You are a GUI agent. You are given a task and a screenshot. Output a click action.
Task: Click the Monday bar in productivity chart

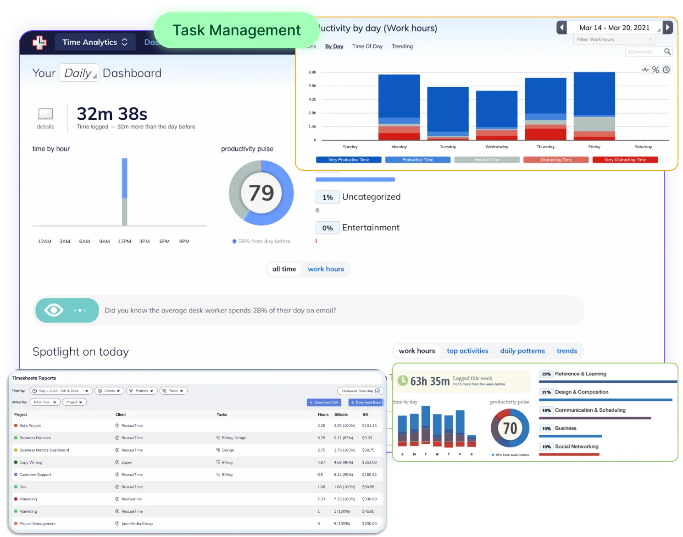[399, 107]
